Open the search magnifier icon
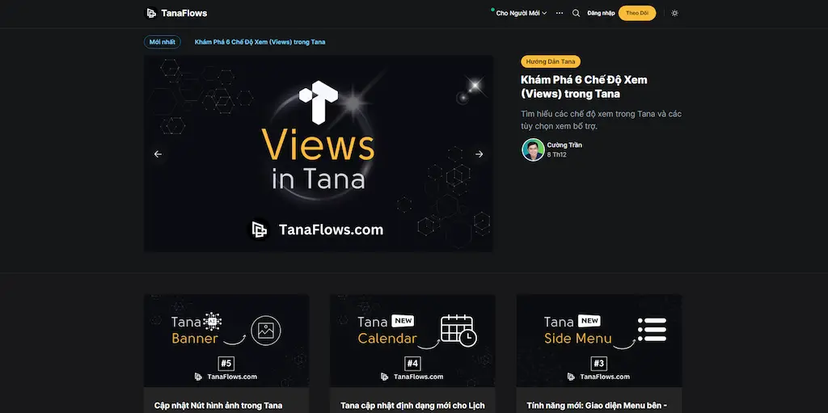 pyautogui.click(x=576, y=13)
